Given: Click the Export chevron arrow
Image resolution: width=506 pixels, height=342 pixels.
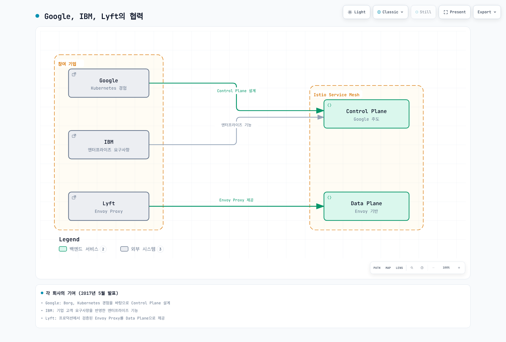Looking at the screenshot, I should [x=495, y=12].
